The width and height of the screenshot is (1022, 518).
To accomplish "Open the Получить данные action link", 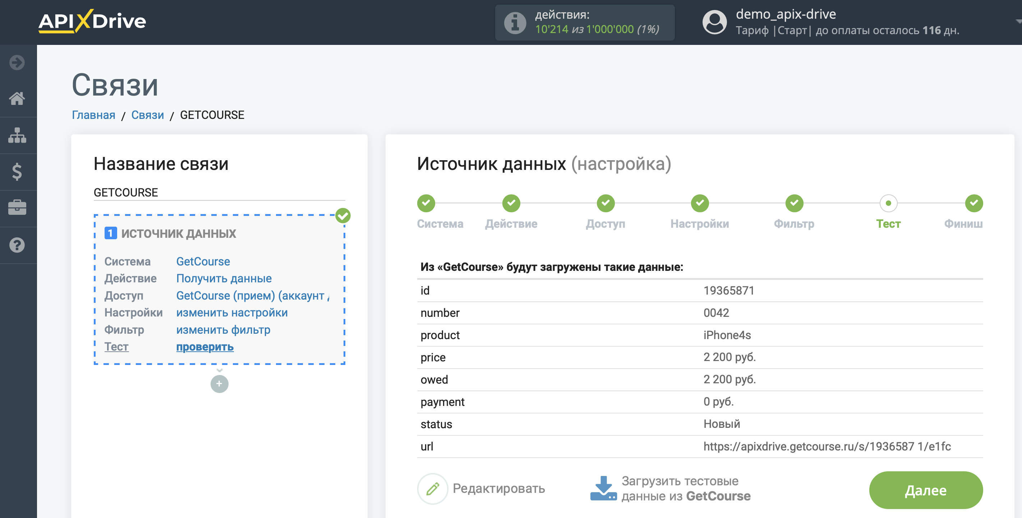I will click(224, 278).
